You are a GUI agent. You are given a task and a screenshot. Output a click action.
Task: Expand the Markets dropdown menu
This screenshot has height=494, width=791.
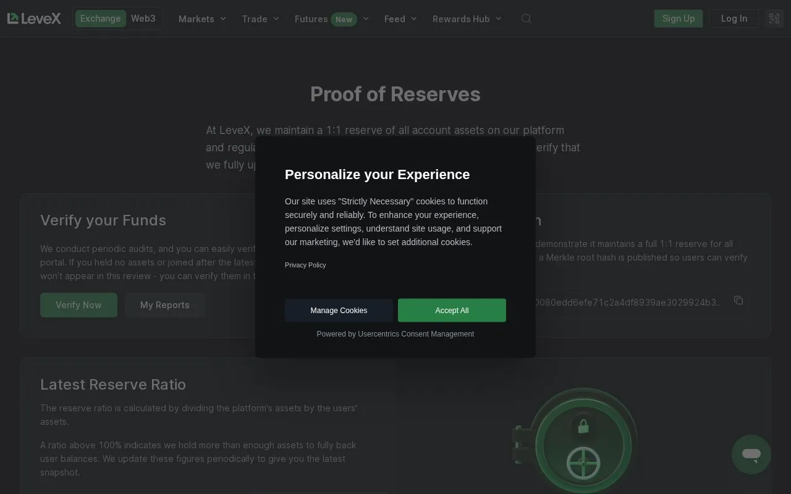202,19
